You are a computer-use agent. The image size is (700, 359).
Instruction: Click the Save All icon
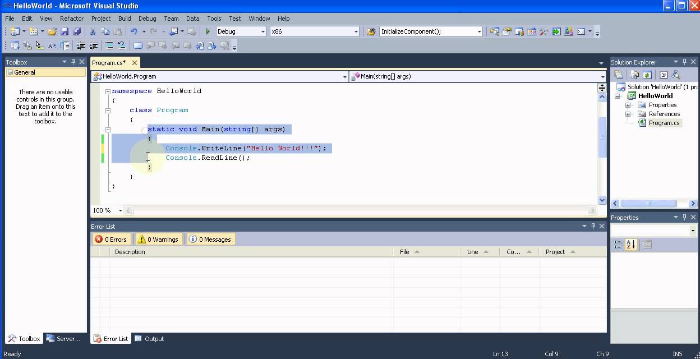click(77, 31)
